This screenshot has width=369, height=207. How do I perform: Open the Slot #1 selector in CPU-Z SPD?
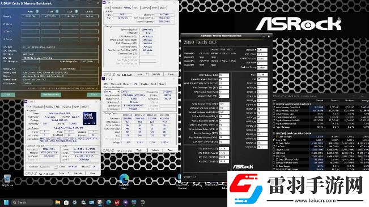click(x=112, y=92)
